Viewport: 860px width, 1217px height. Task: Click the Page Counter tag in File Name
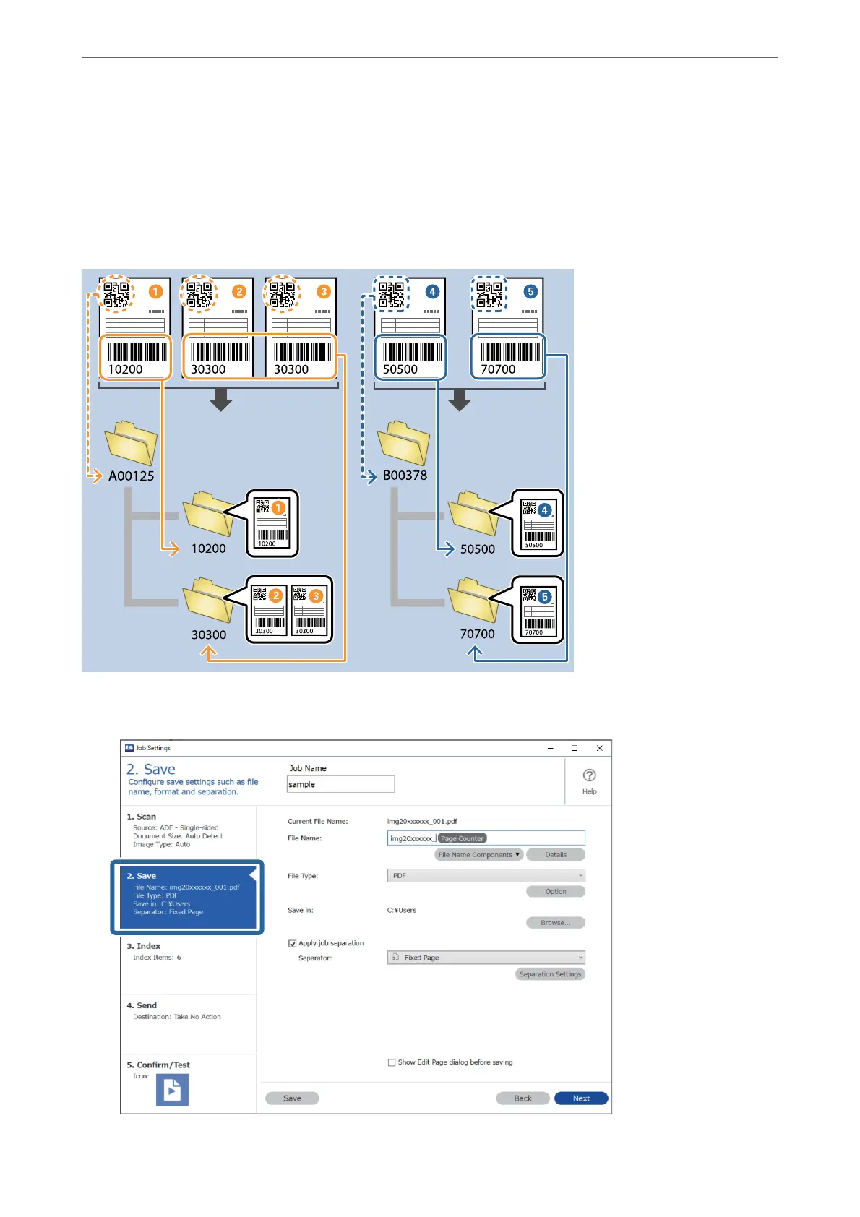click(463, 838)
